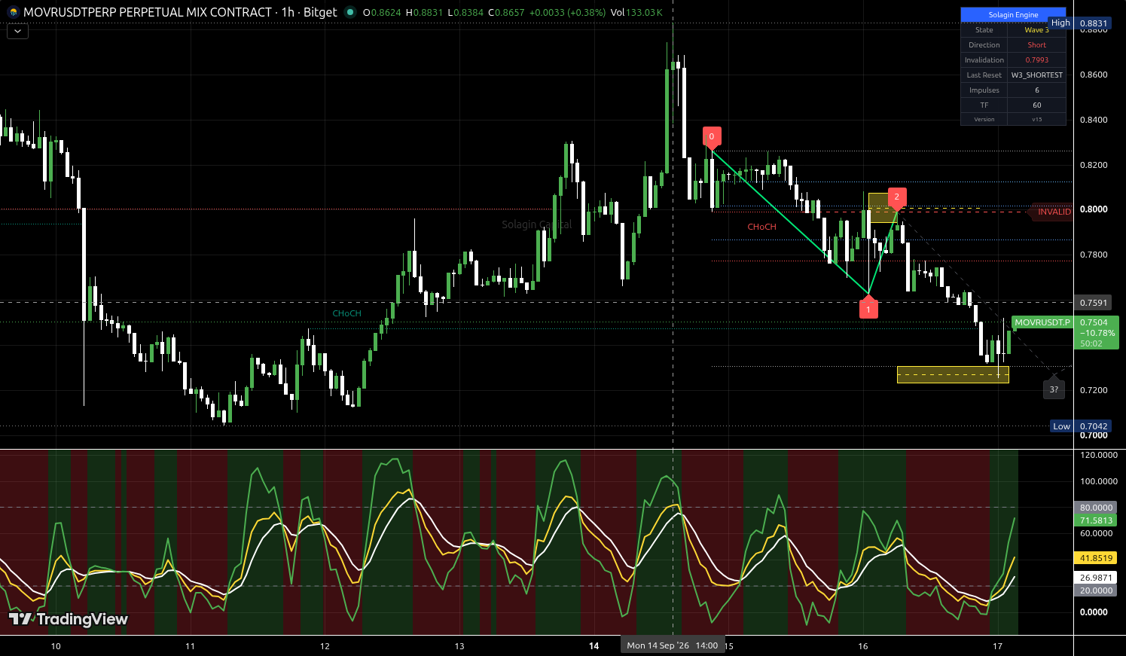Click the Bitget exchange label
This screenshot has width=1126, height=656.
pos(320,12)
